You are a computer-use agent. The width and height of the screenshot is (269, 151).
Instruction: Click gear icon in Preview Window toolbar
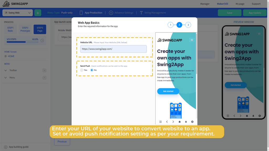(x=260, y=116)
